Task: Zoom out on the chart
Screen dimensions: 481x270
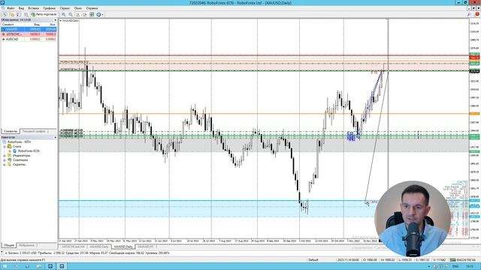Action: click(x=71, y=14)
